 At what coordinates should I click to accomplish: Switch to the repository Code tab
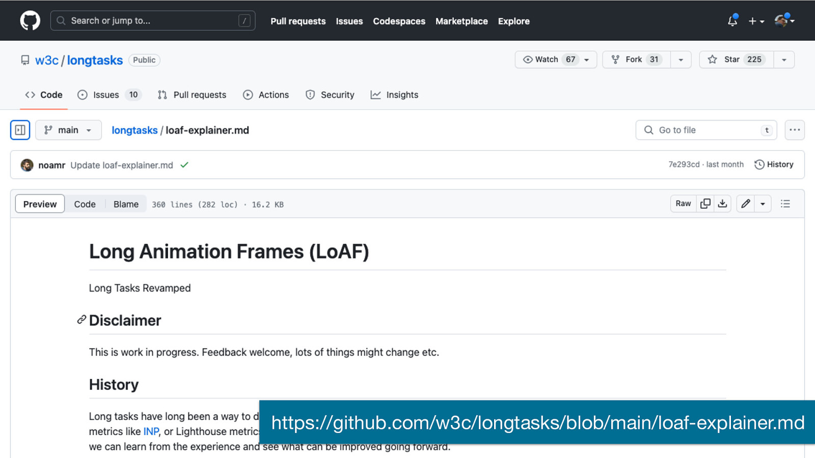44,95
